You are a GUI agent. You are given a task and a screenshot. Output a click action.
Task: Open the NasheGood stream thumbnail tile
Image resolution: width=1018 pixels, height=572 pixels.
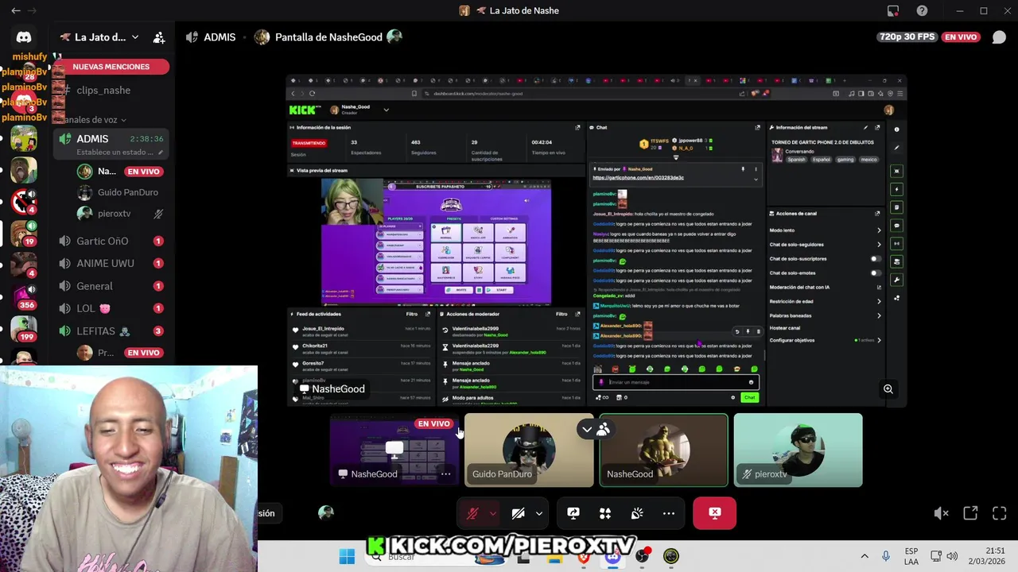[394, 450]
